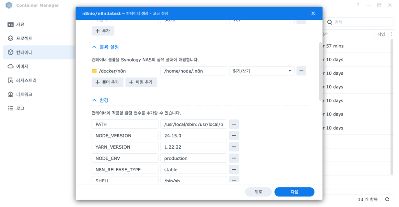Edit the PATH variable name field
This screenshot has height=207, width=399.
125,124
